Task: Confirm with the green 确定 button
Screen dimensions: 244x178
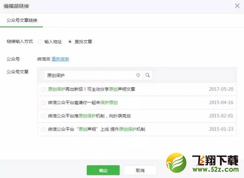Action: 103,170
